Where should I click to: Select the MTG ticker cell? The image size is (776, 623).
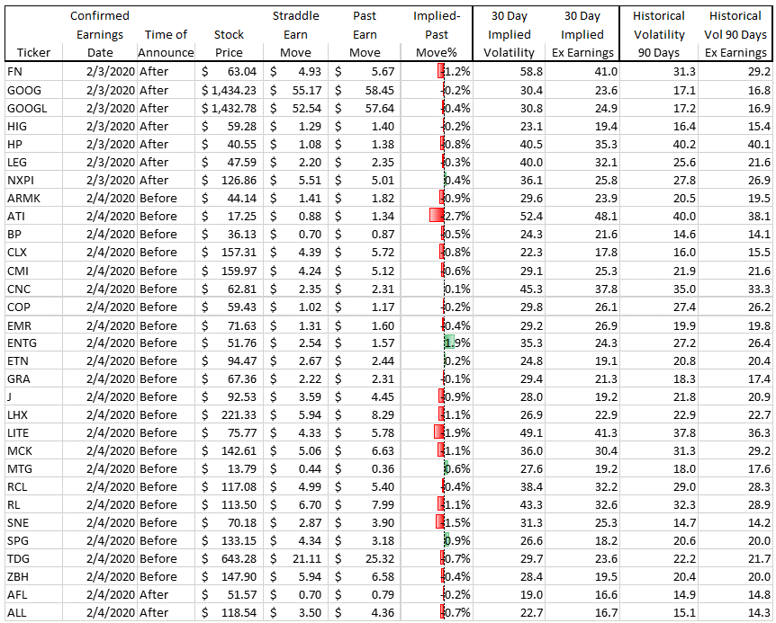33,469
